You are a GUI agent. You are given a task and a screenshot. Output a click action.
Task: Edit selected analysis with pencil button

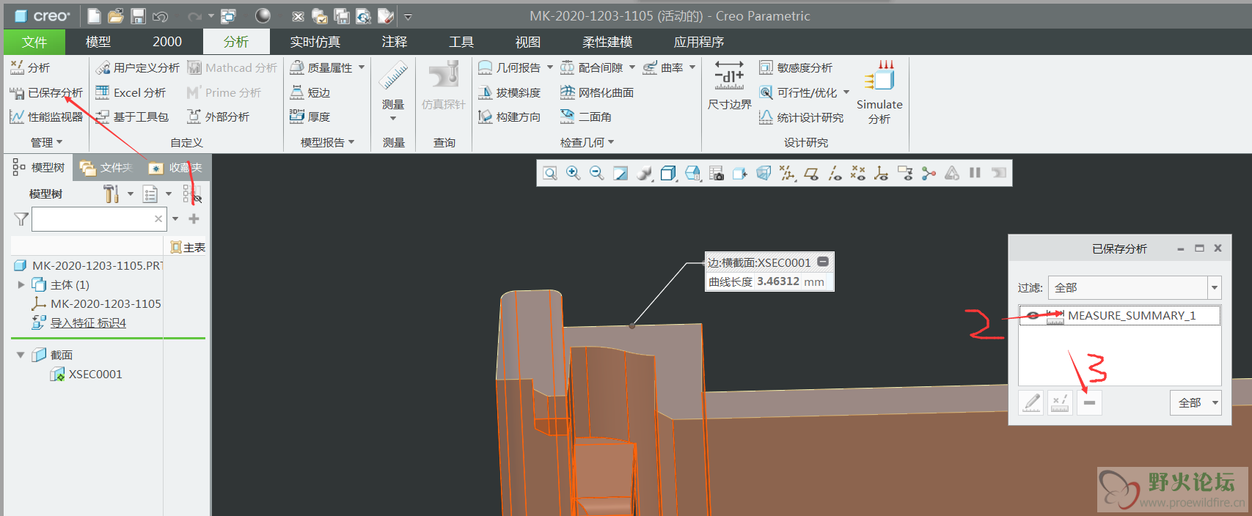coord(1032,402)
